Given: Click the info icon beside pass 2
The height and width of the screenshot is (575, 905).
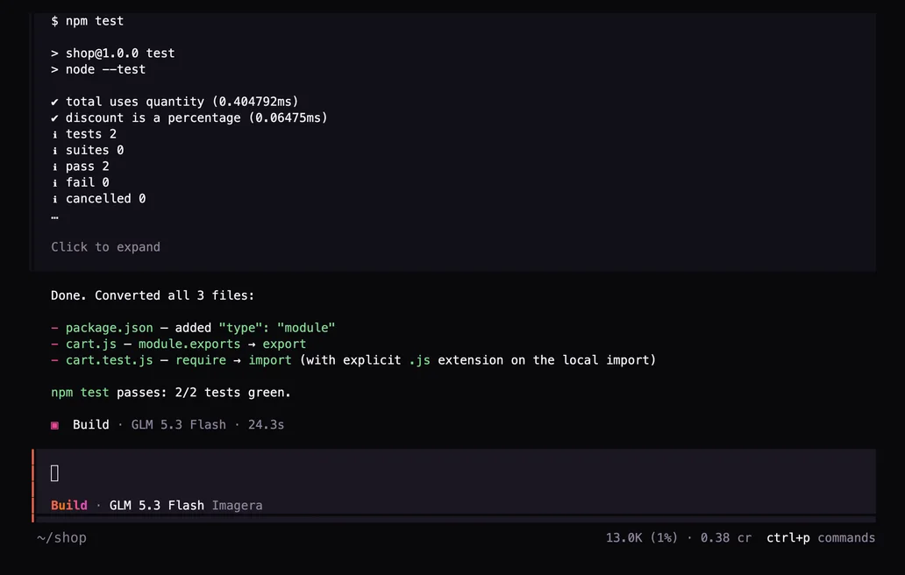Looking at the screenshot, I should coord(55,167).
